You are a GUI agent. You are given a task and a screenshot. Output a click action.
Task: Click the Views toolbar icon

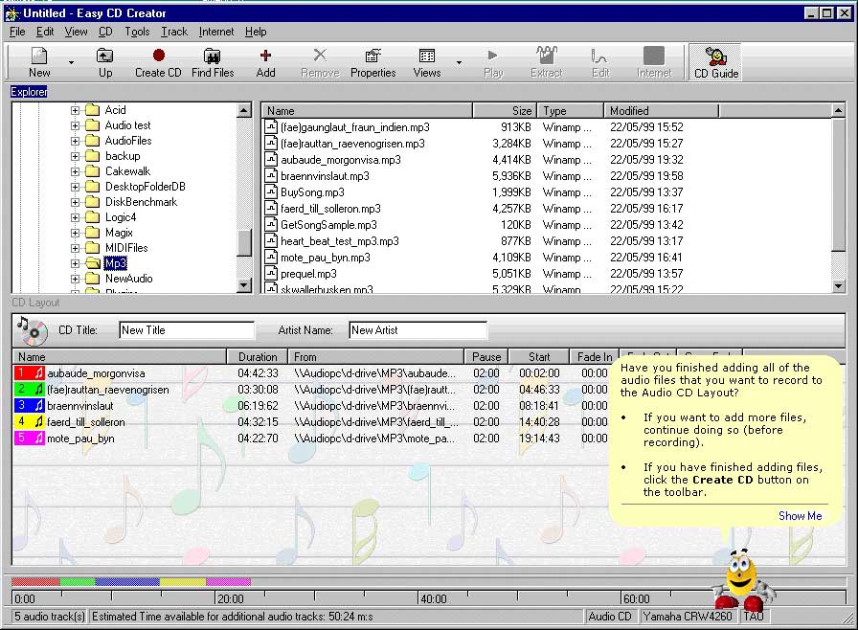[x=427, y=62]
